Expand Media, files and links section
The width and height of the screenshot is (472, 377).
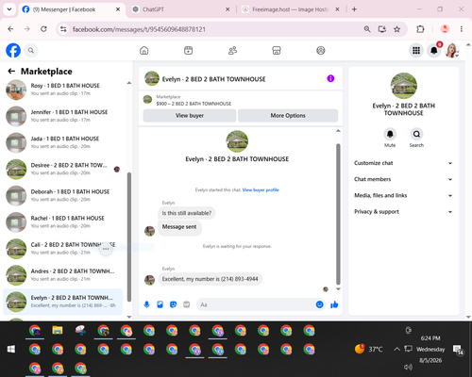403,195
